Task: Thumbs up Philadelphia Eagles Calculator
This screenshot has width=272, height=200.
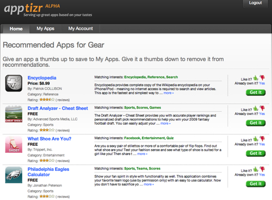Action: (x=256, y=170)
